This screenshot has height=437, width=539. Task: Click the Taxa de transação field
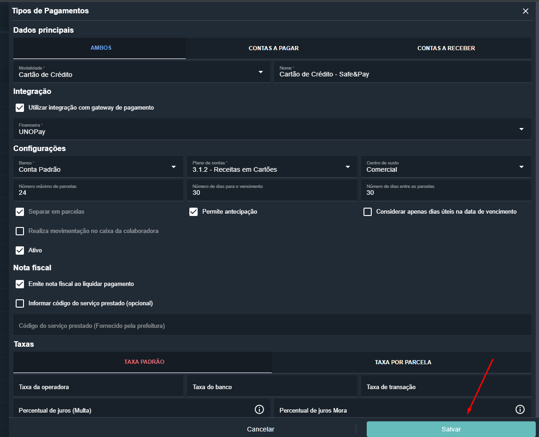[446, 386]
